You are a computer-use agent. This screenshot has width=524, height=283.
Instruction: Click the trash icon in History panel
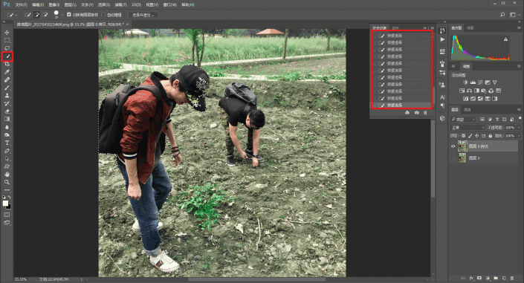[x=425, y=113]
